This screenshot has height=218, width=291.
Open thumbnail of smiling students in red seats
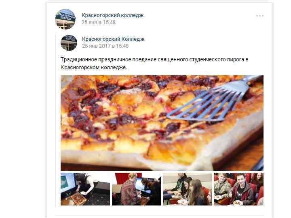pos(239,189)
